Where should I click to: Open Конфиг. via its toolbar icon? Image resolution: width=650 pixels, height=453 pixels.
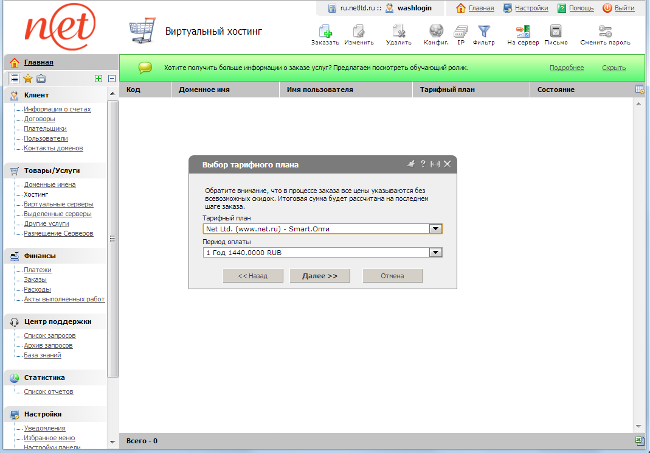coord(435,30)
